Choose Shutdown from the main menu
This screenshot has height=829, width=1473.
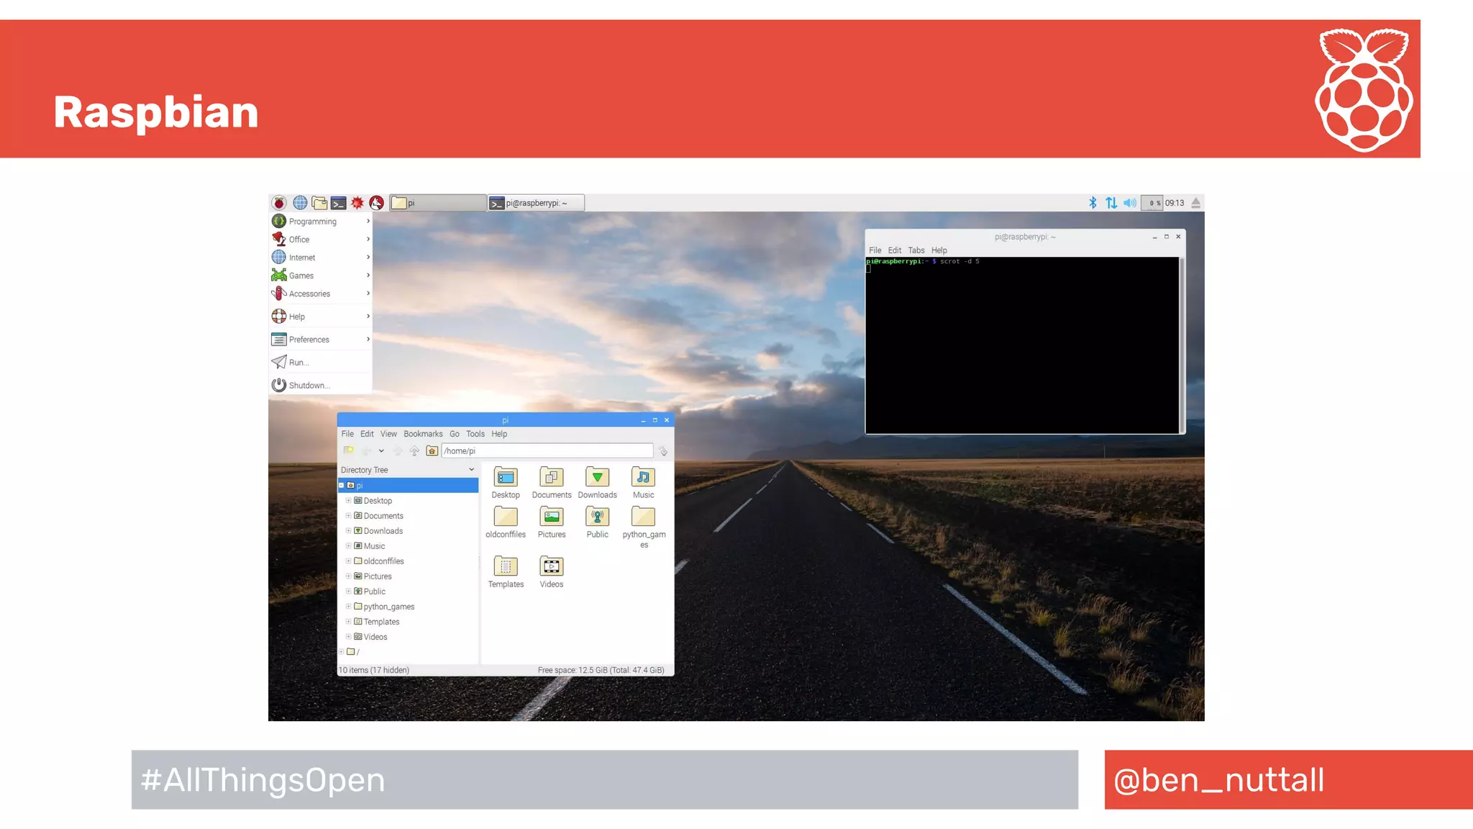(x=309, y=386)
